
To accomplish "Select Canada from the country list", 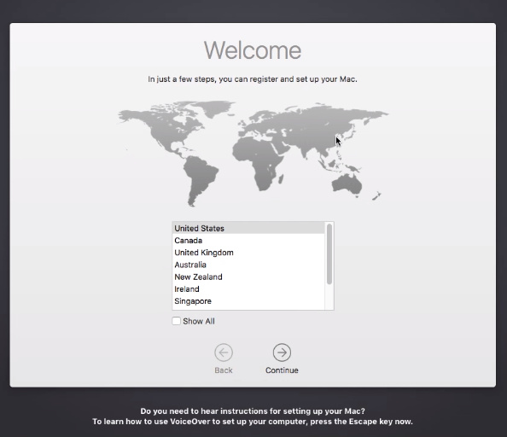I will click(248, 241).
